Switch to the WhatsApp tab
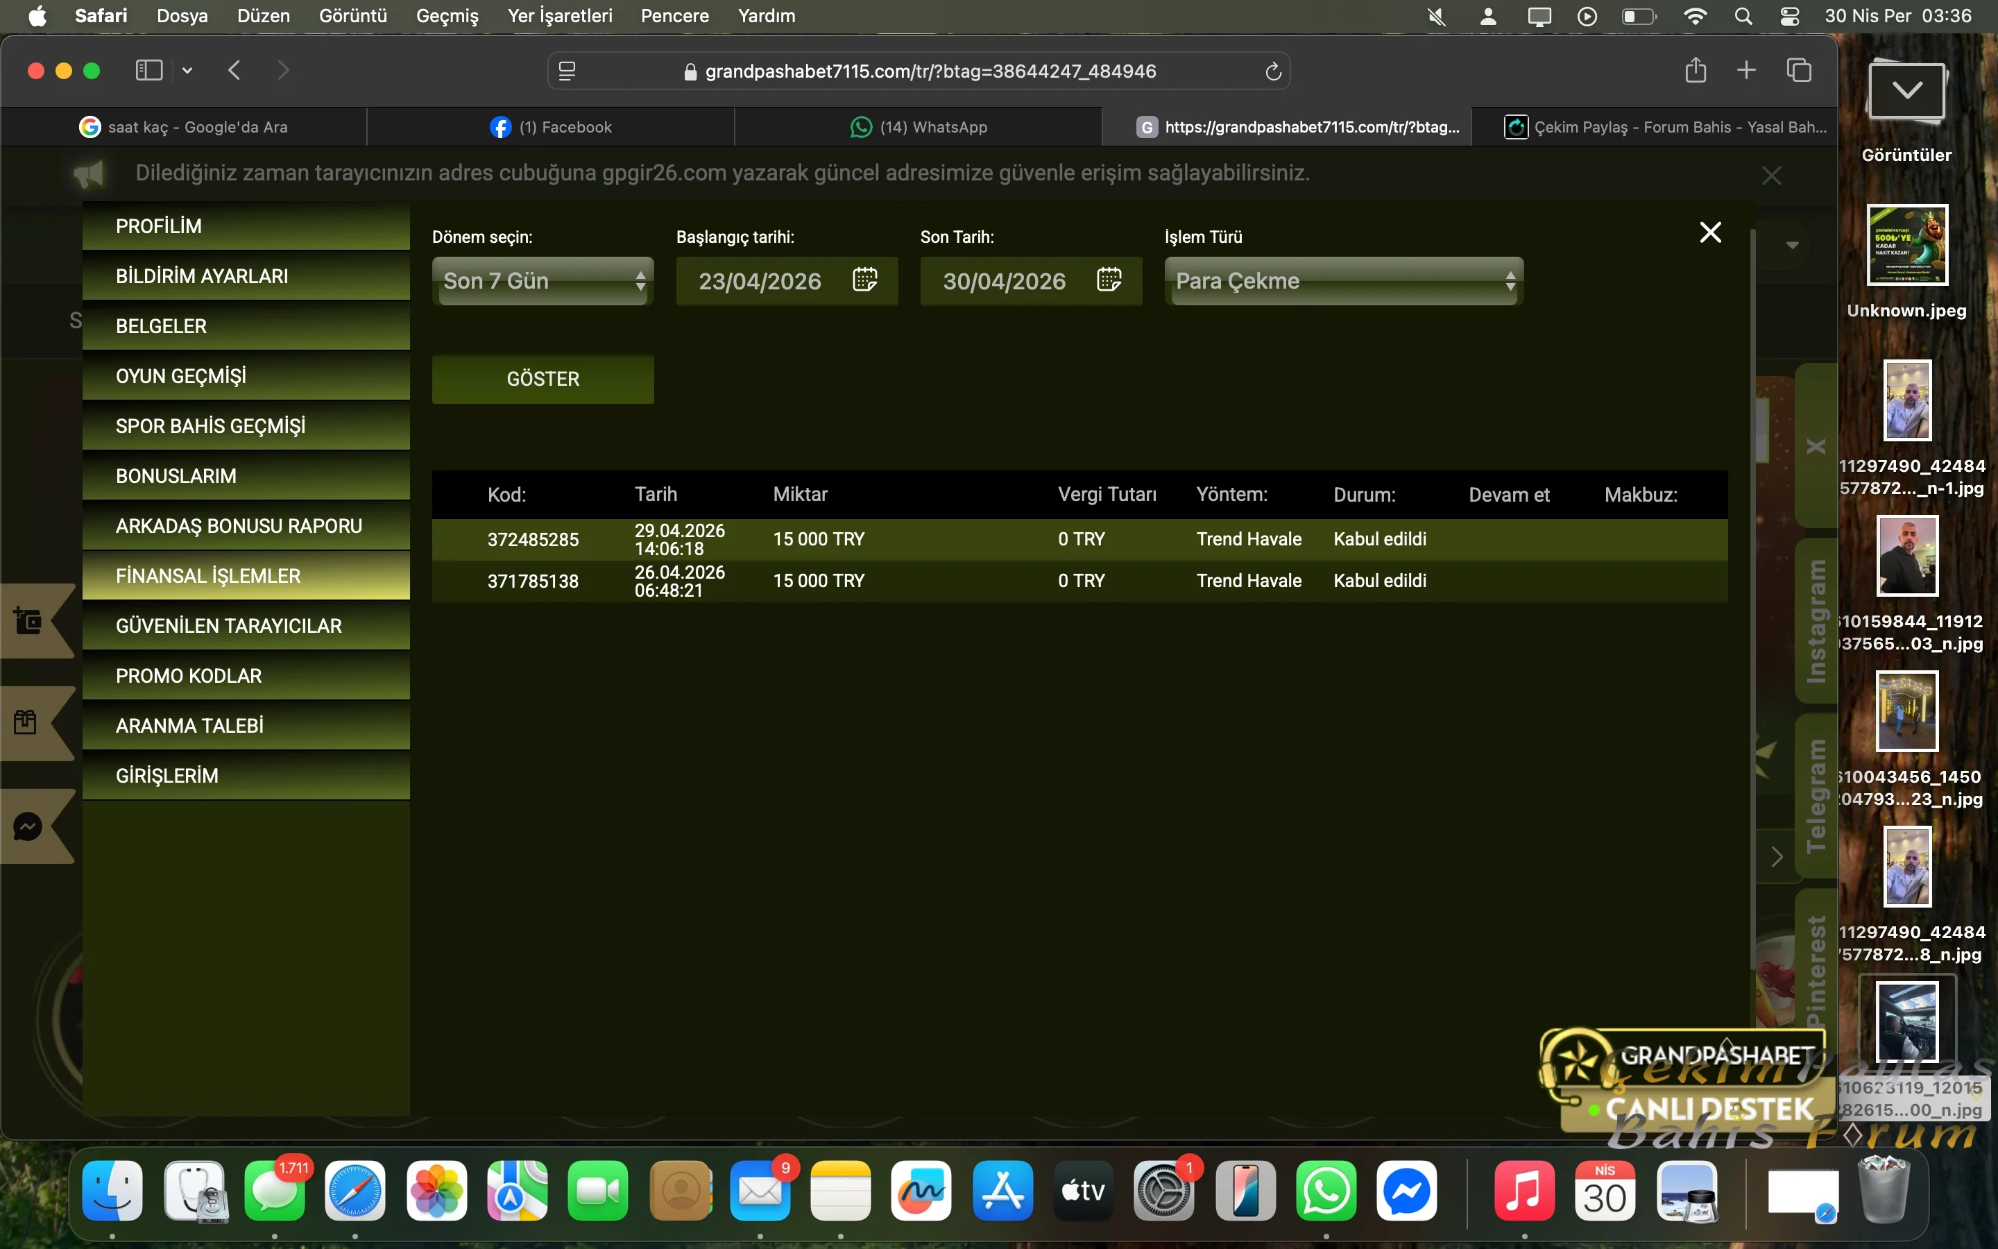 [x=918, y=127]
